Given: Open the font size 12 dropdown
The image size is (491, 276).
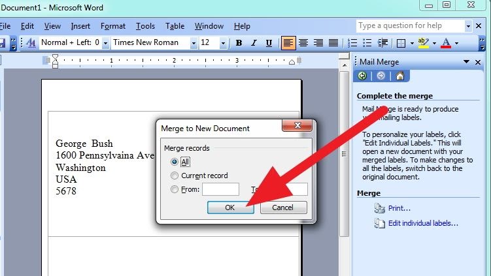Looking at the screenshot, I should click(x=223, y=43).
